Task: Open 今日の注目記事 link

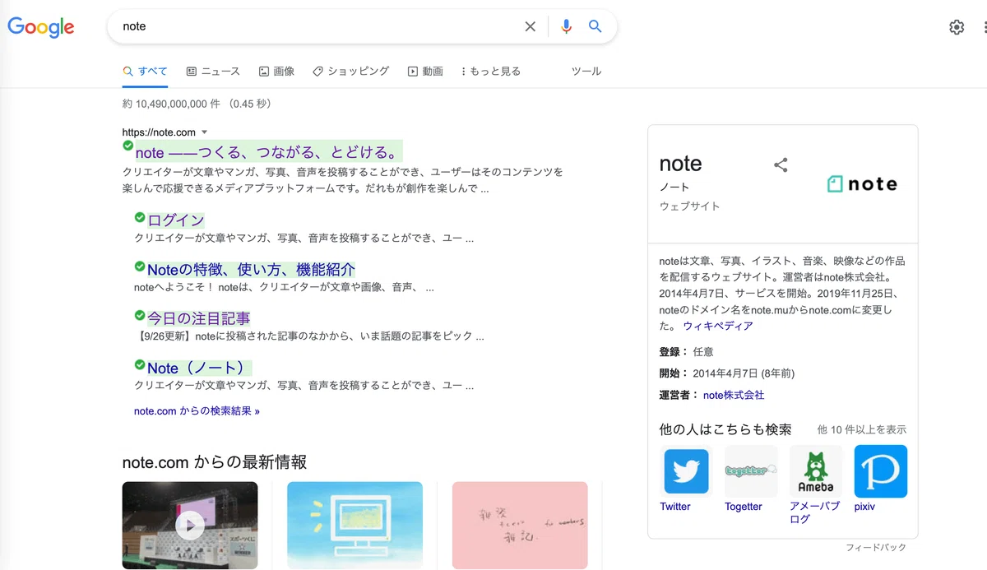Action: tap(199, 318)
